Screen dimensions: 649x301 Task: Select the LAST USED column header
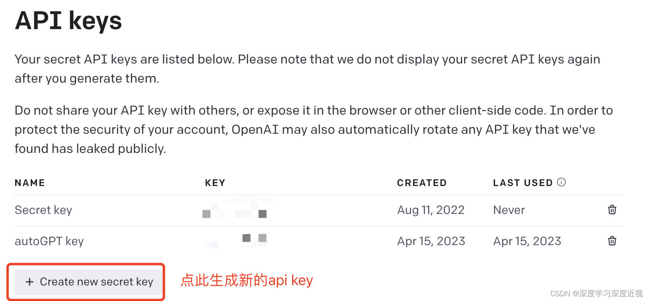pyautogui.click(x=523, y=183)
